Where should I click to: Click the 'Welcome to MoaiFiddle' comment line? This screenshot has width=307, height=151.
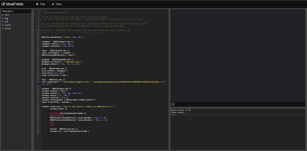[x=56, y=12]
